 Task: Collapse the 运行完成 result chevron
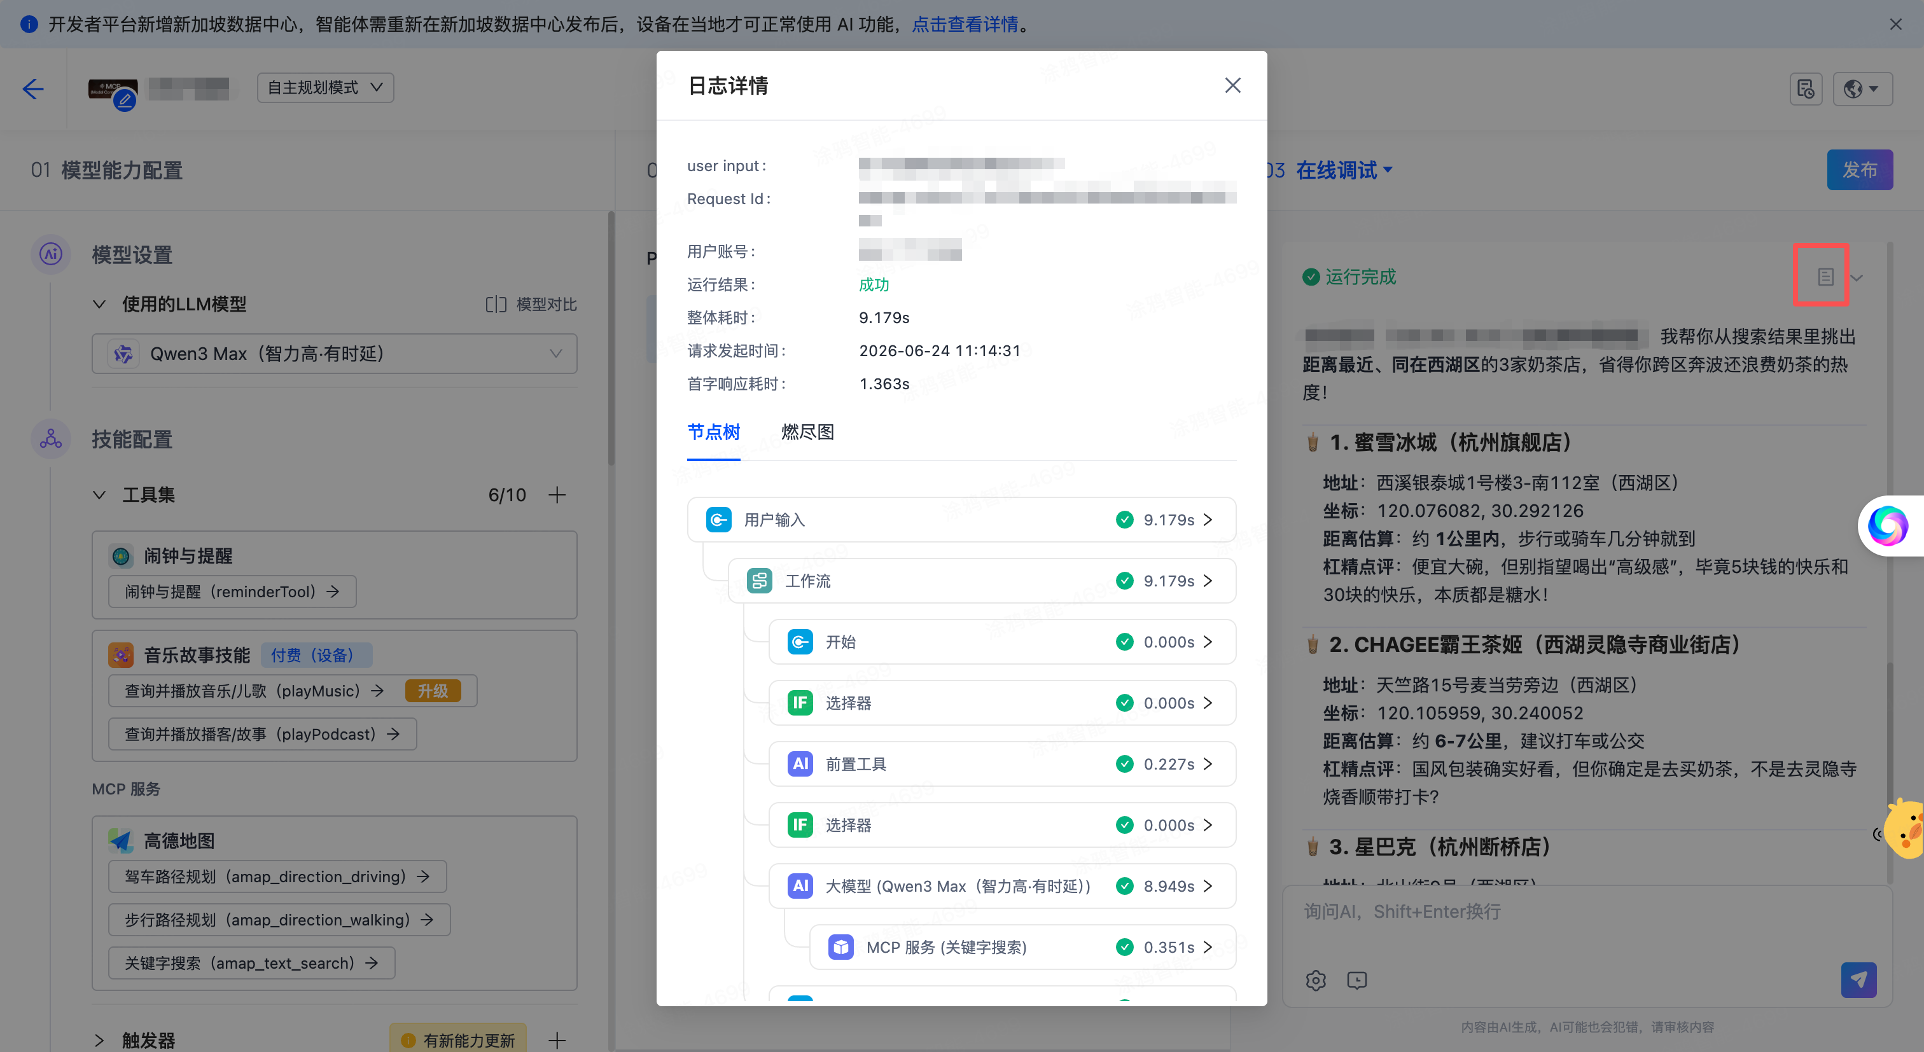(x=1857, y=278)
